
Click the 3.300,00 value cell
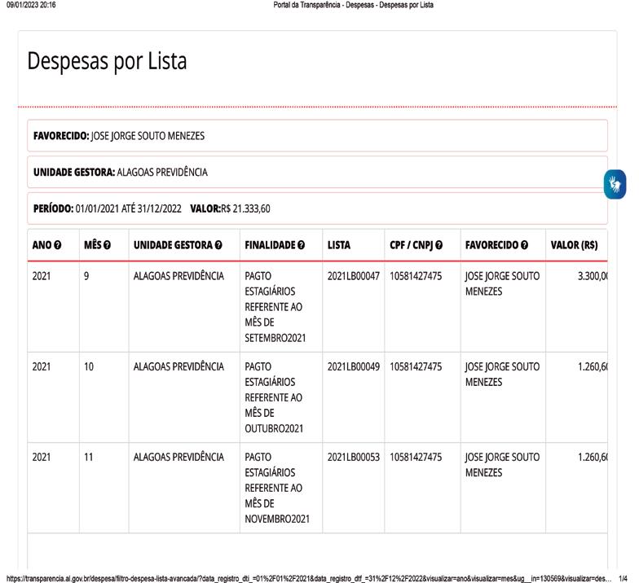pyautogui.click(x=593, y=276)
